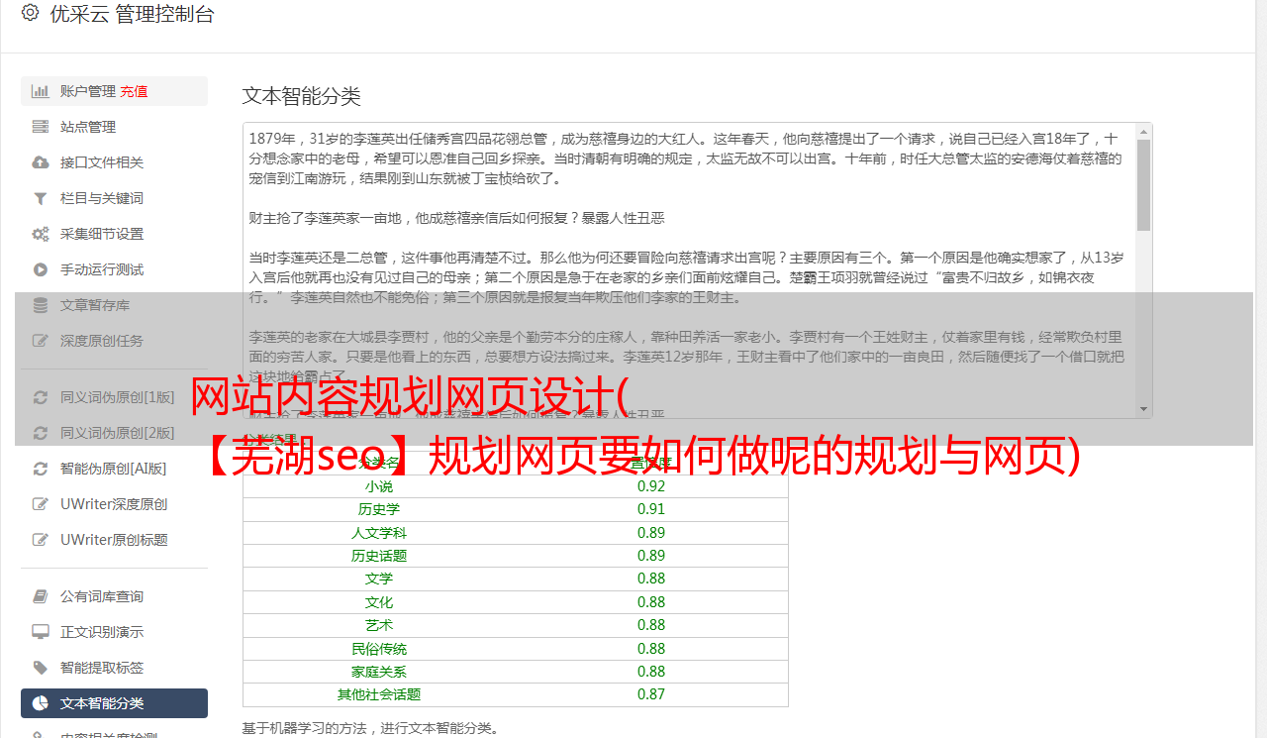Click the edit icon for UWriter原创标题
1267x738 pixels.
click(x=41, y=540)
